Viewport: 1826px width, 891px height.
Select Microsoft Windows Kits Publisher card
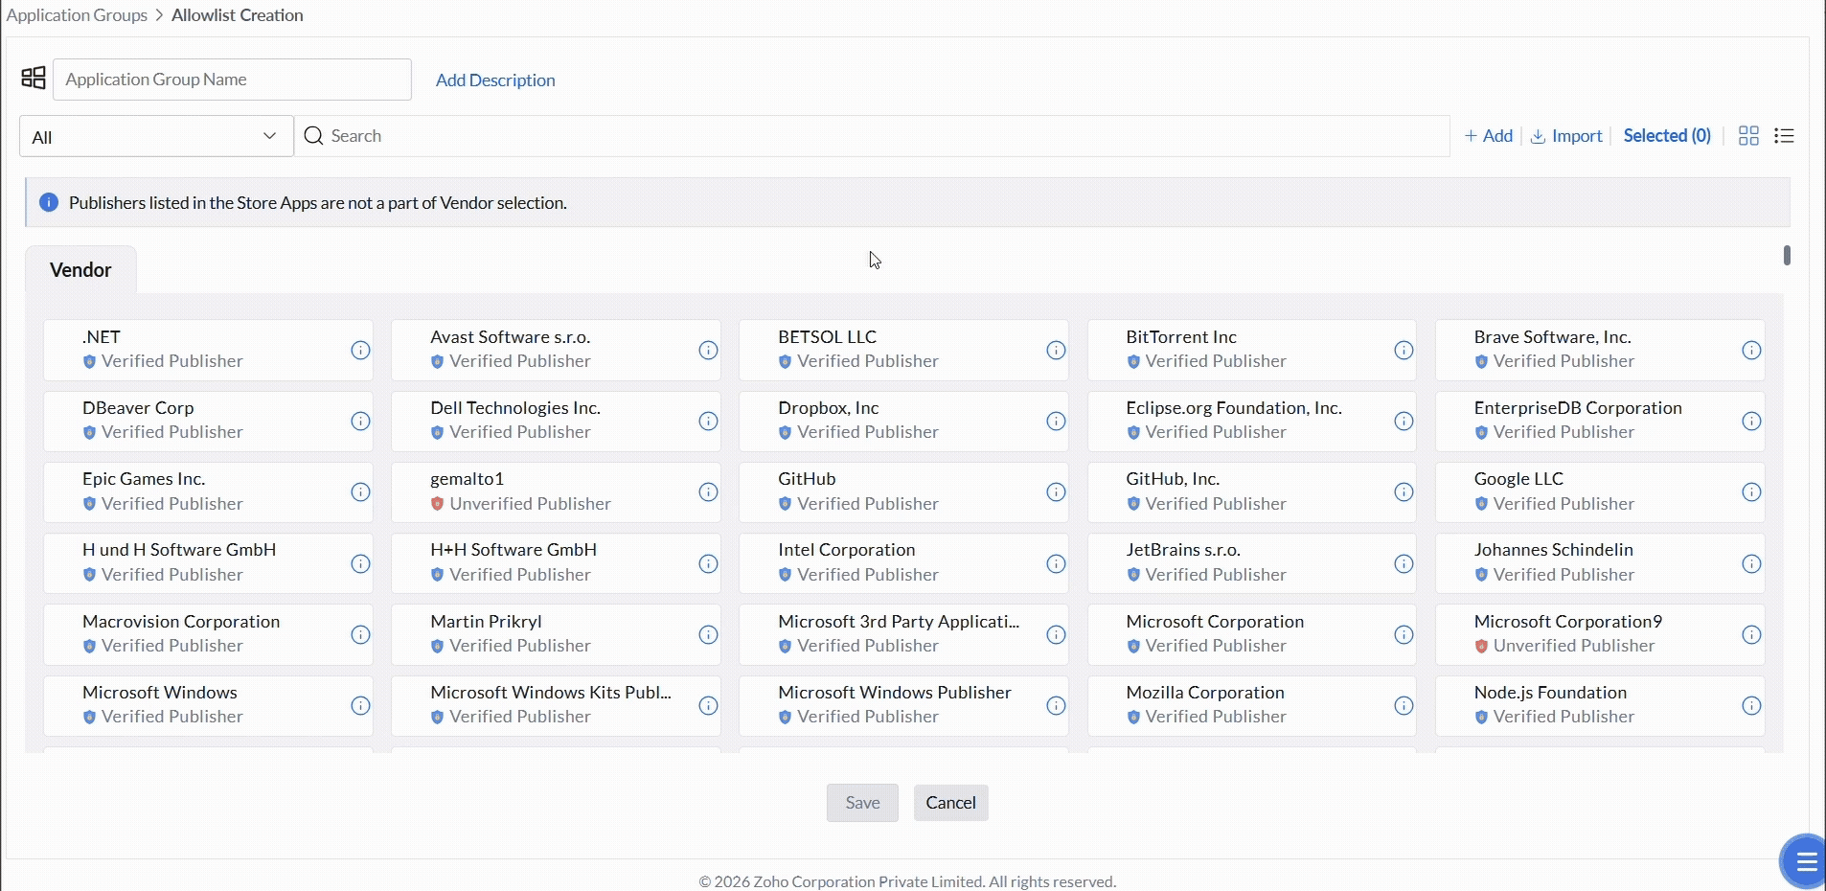click(x=556, y=705)
